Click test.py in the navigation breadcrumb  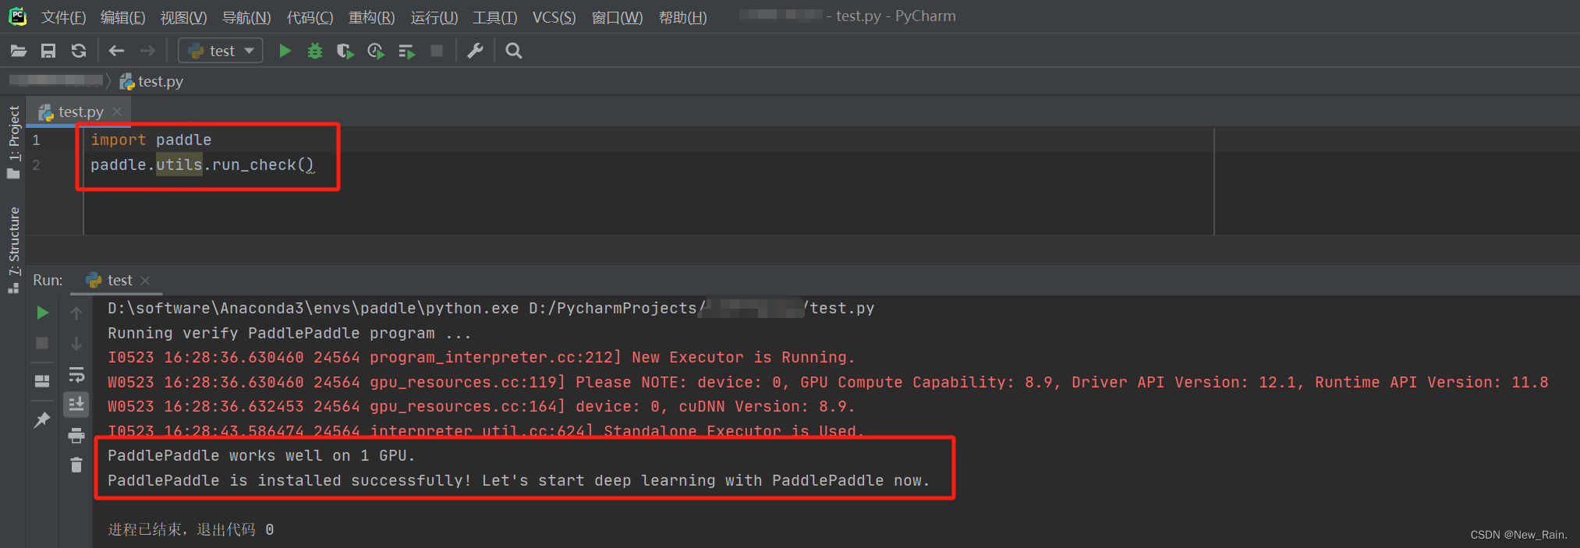(x=152, y=81)
